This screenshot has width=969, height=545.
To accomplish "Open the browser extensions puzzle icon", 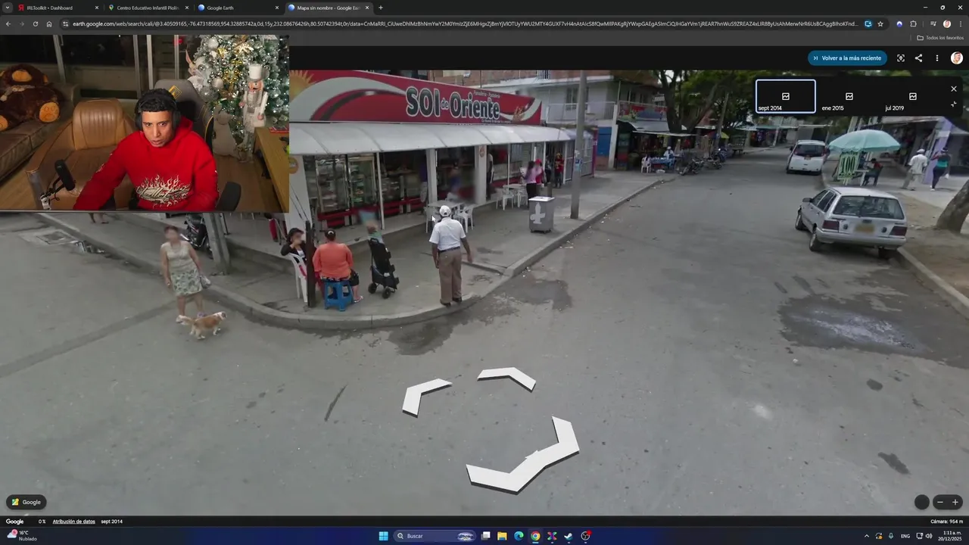I will click(x=913, y=23).
